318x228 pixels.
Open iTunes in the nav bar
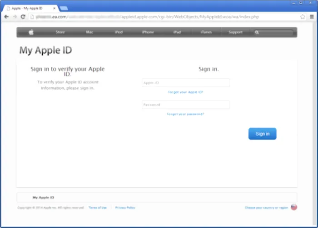(x=206, y=32)
